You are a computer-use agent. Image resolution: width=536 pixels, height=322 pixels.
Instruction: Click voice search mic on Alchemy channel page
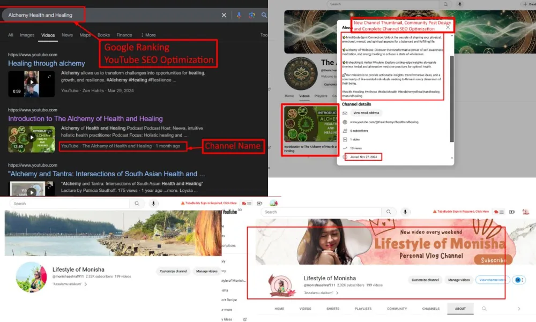[x=460, y=4]
